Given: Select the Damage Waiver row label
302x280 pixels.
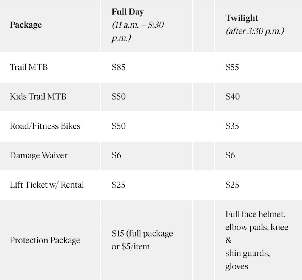Looking at the screenshot, I should [x=39, y=155].
